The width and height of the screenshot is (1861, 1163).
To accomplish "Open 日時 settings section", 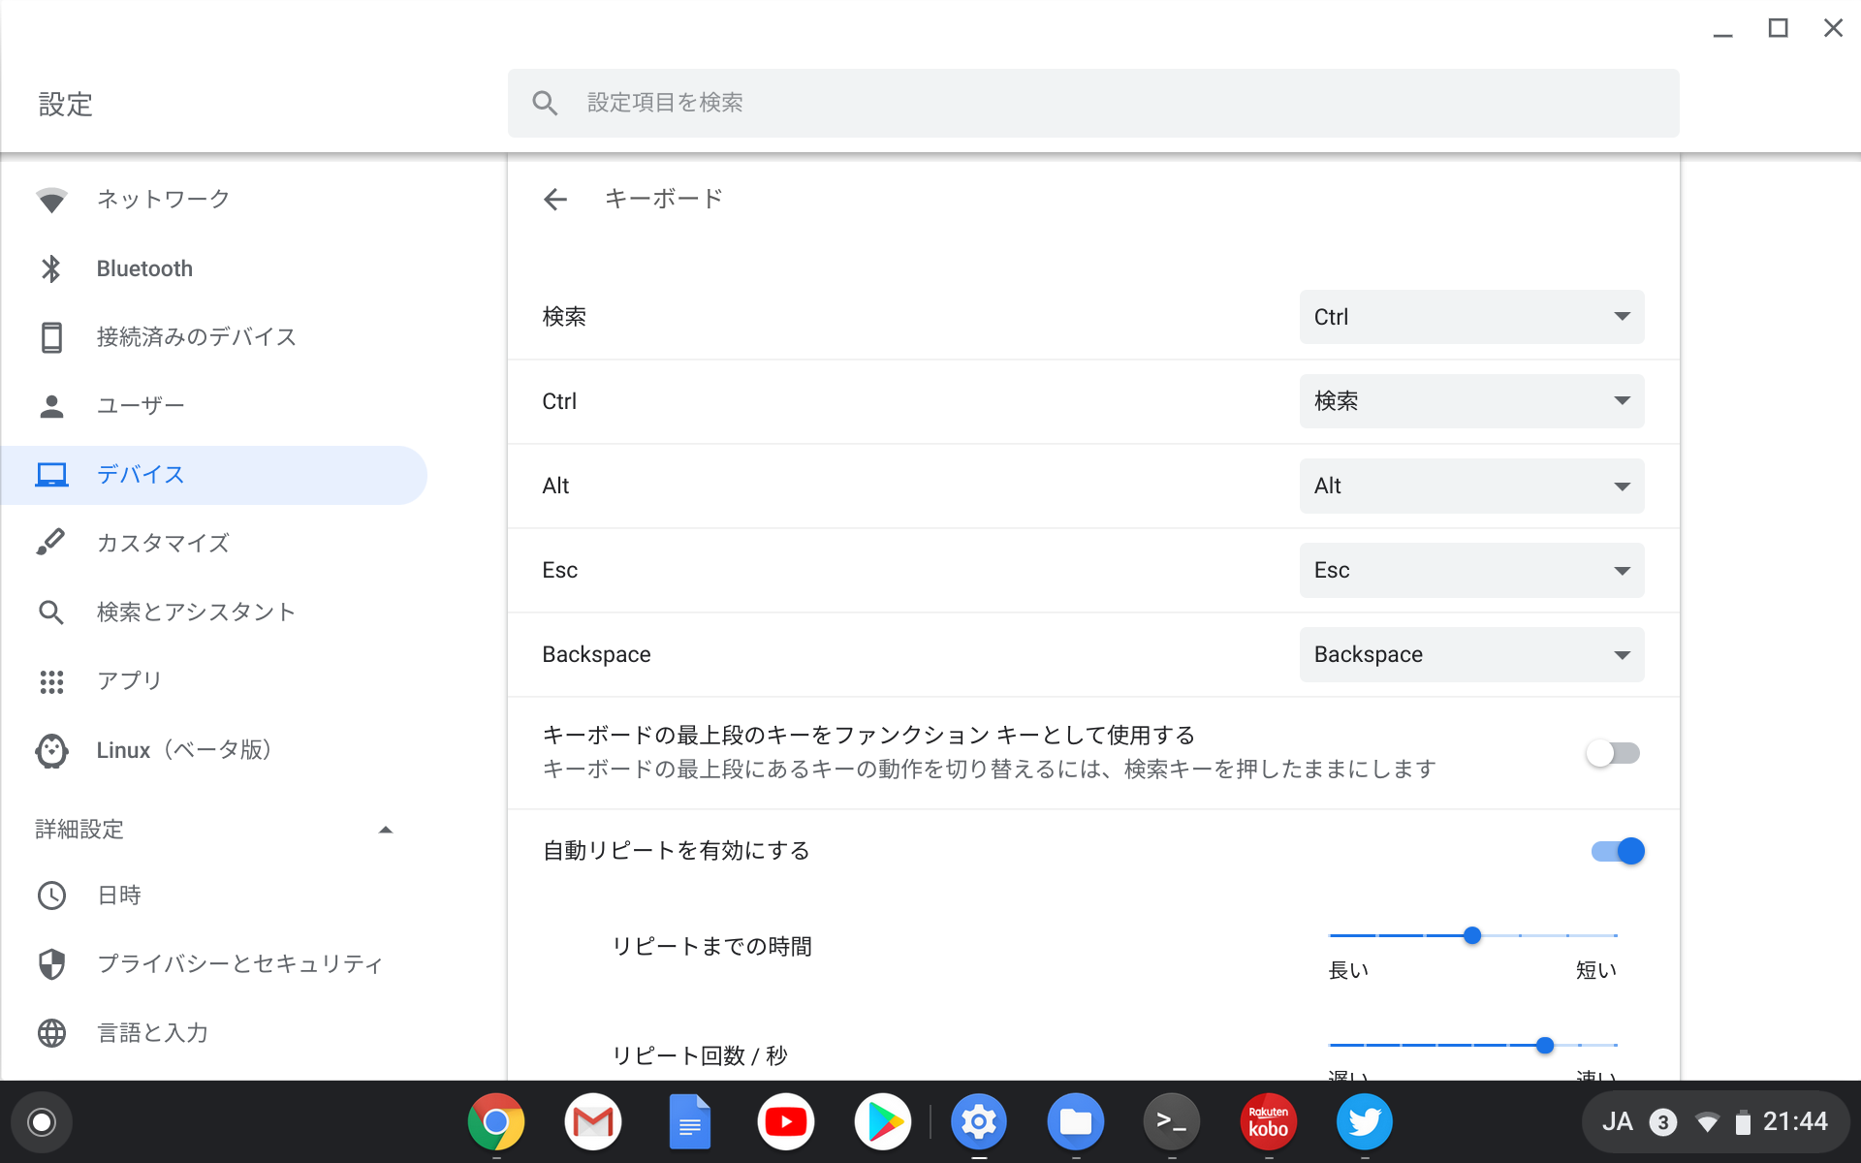I will (x=213, y=896).
